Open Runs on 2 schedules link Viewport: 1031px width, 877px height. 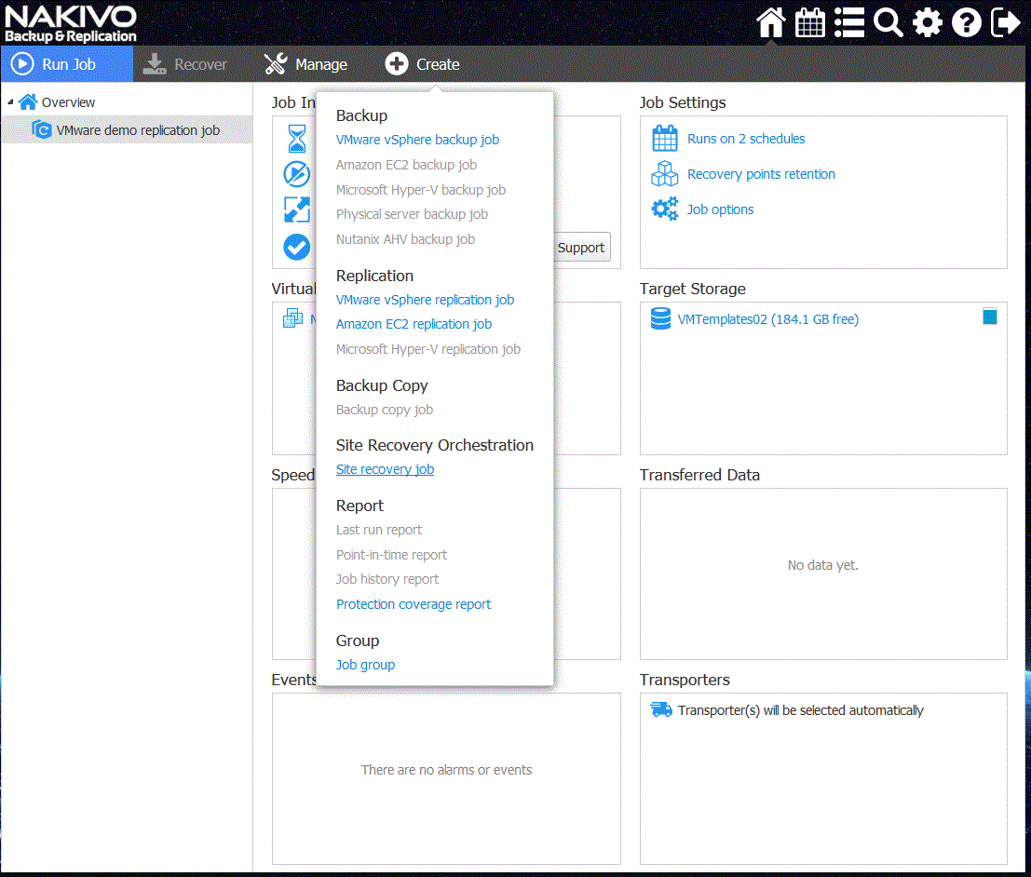[x=746, y=138]
